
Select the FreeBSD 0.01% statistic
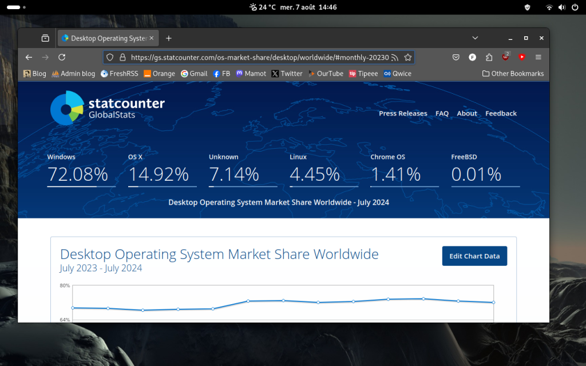click(485, 170)
